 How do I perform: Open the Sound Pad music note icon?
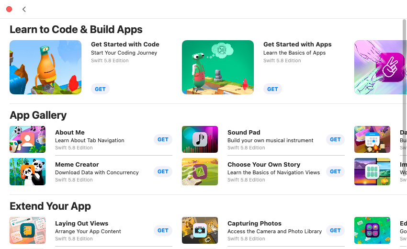point(200,139)
